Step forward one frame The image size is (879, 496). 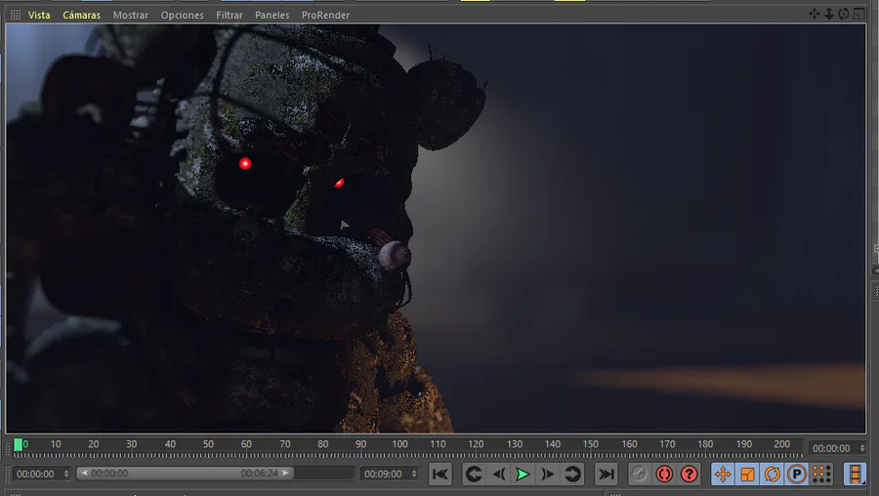point(548,475)
